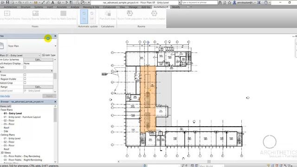
Task: Open the Annotate ribbon tab
Action: coord(62,7)
